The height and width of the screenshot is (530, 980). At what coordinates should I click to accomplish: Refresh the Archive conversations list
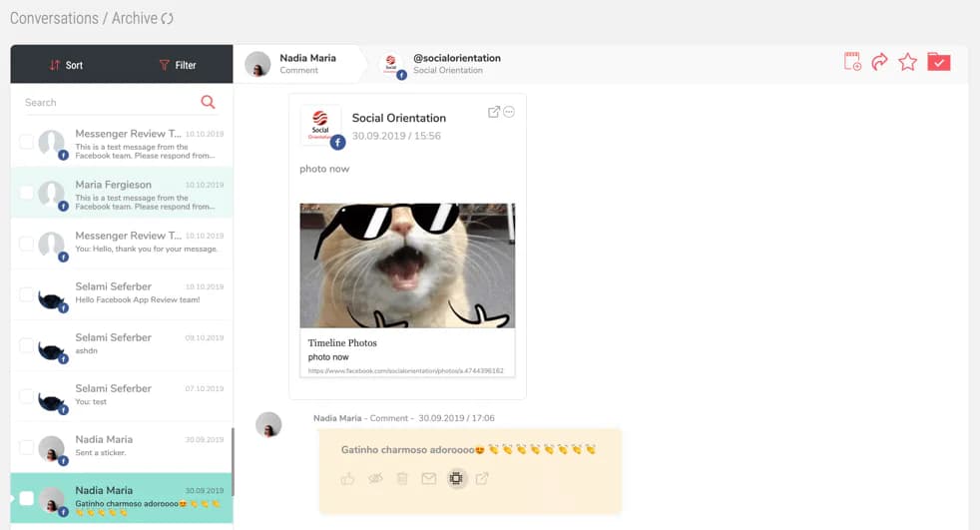coord(167,19)
